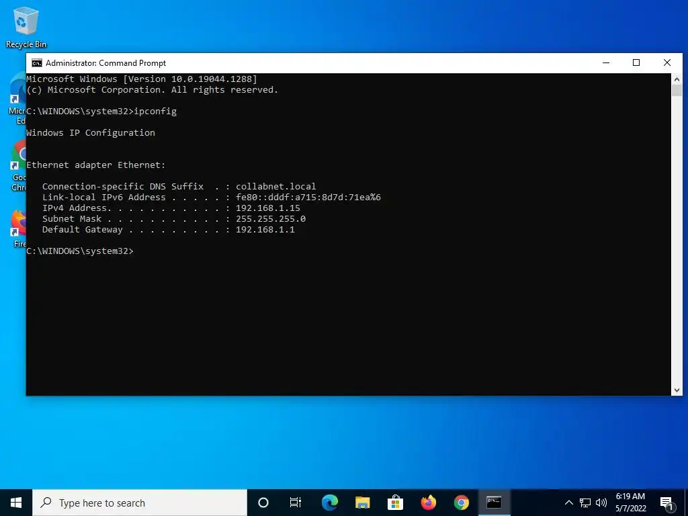Open the Action Center notifications icon
Viewport: 688px width, 516px height.
[666, 503]
